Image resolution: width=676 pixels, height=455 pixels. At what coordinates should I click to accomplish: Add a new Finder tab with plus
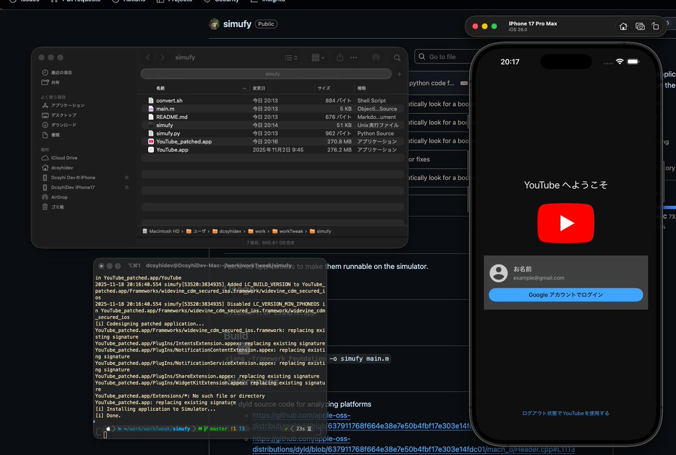point(399,74)
